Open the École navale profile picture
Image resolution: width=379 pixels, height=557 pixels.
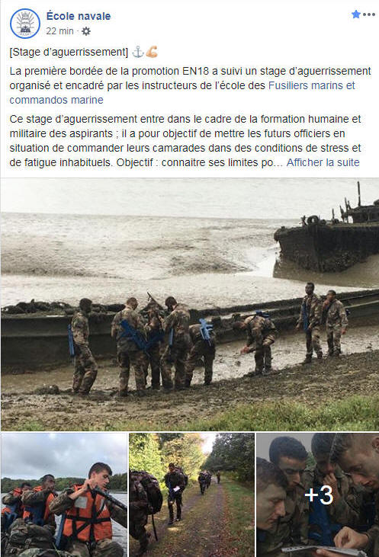pyautogui.click(x=25, y=24)
